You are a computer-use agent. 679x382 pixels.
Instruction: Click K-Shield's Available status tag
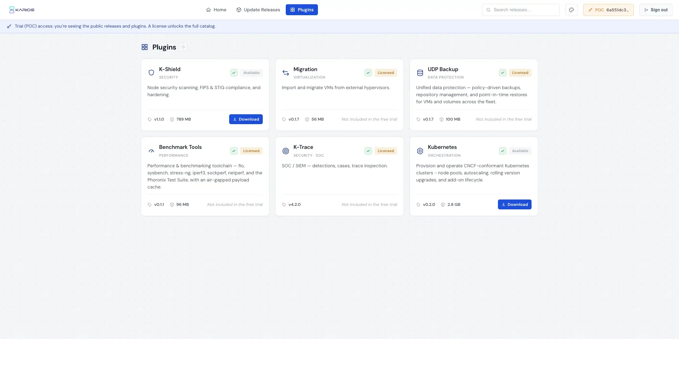[251, 73]
